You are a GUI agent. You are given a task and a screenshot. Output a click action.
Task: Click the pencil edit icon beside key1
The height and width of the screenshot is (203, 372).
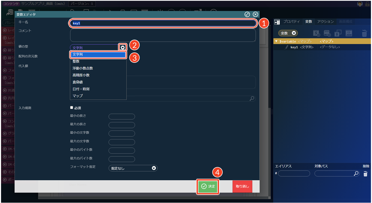[x=286, y=47]
